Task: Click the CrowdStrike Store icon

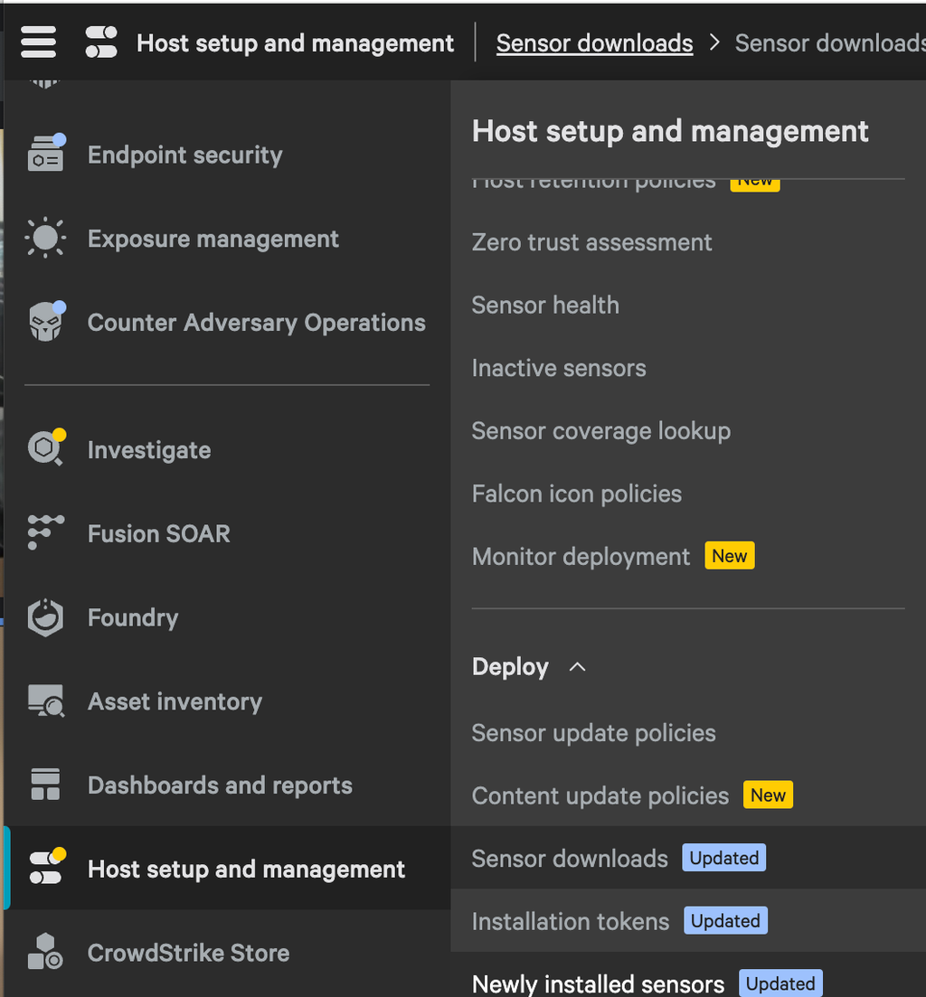Action: (45, 952)
